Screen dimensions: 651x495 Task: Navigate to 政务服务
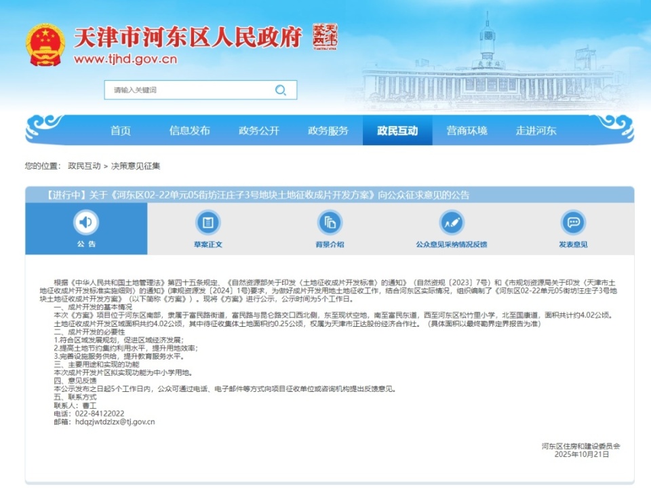click(327, 132)
